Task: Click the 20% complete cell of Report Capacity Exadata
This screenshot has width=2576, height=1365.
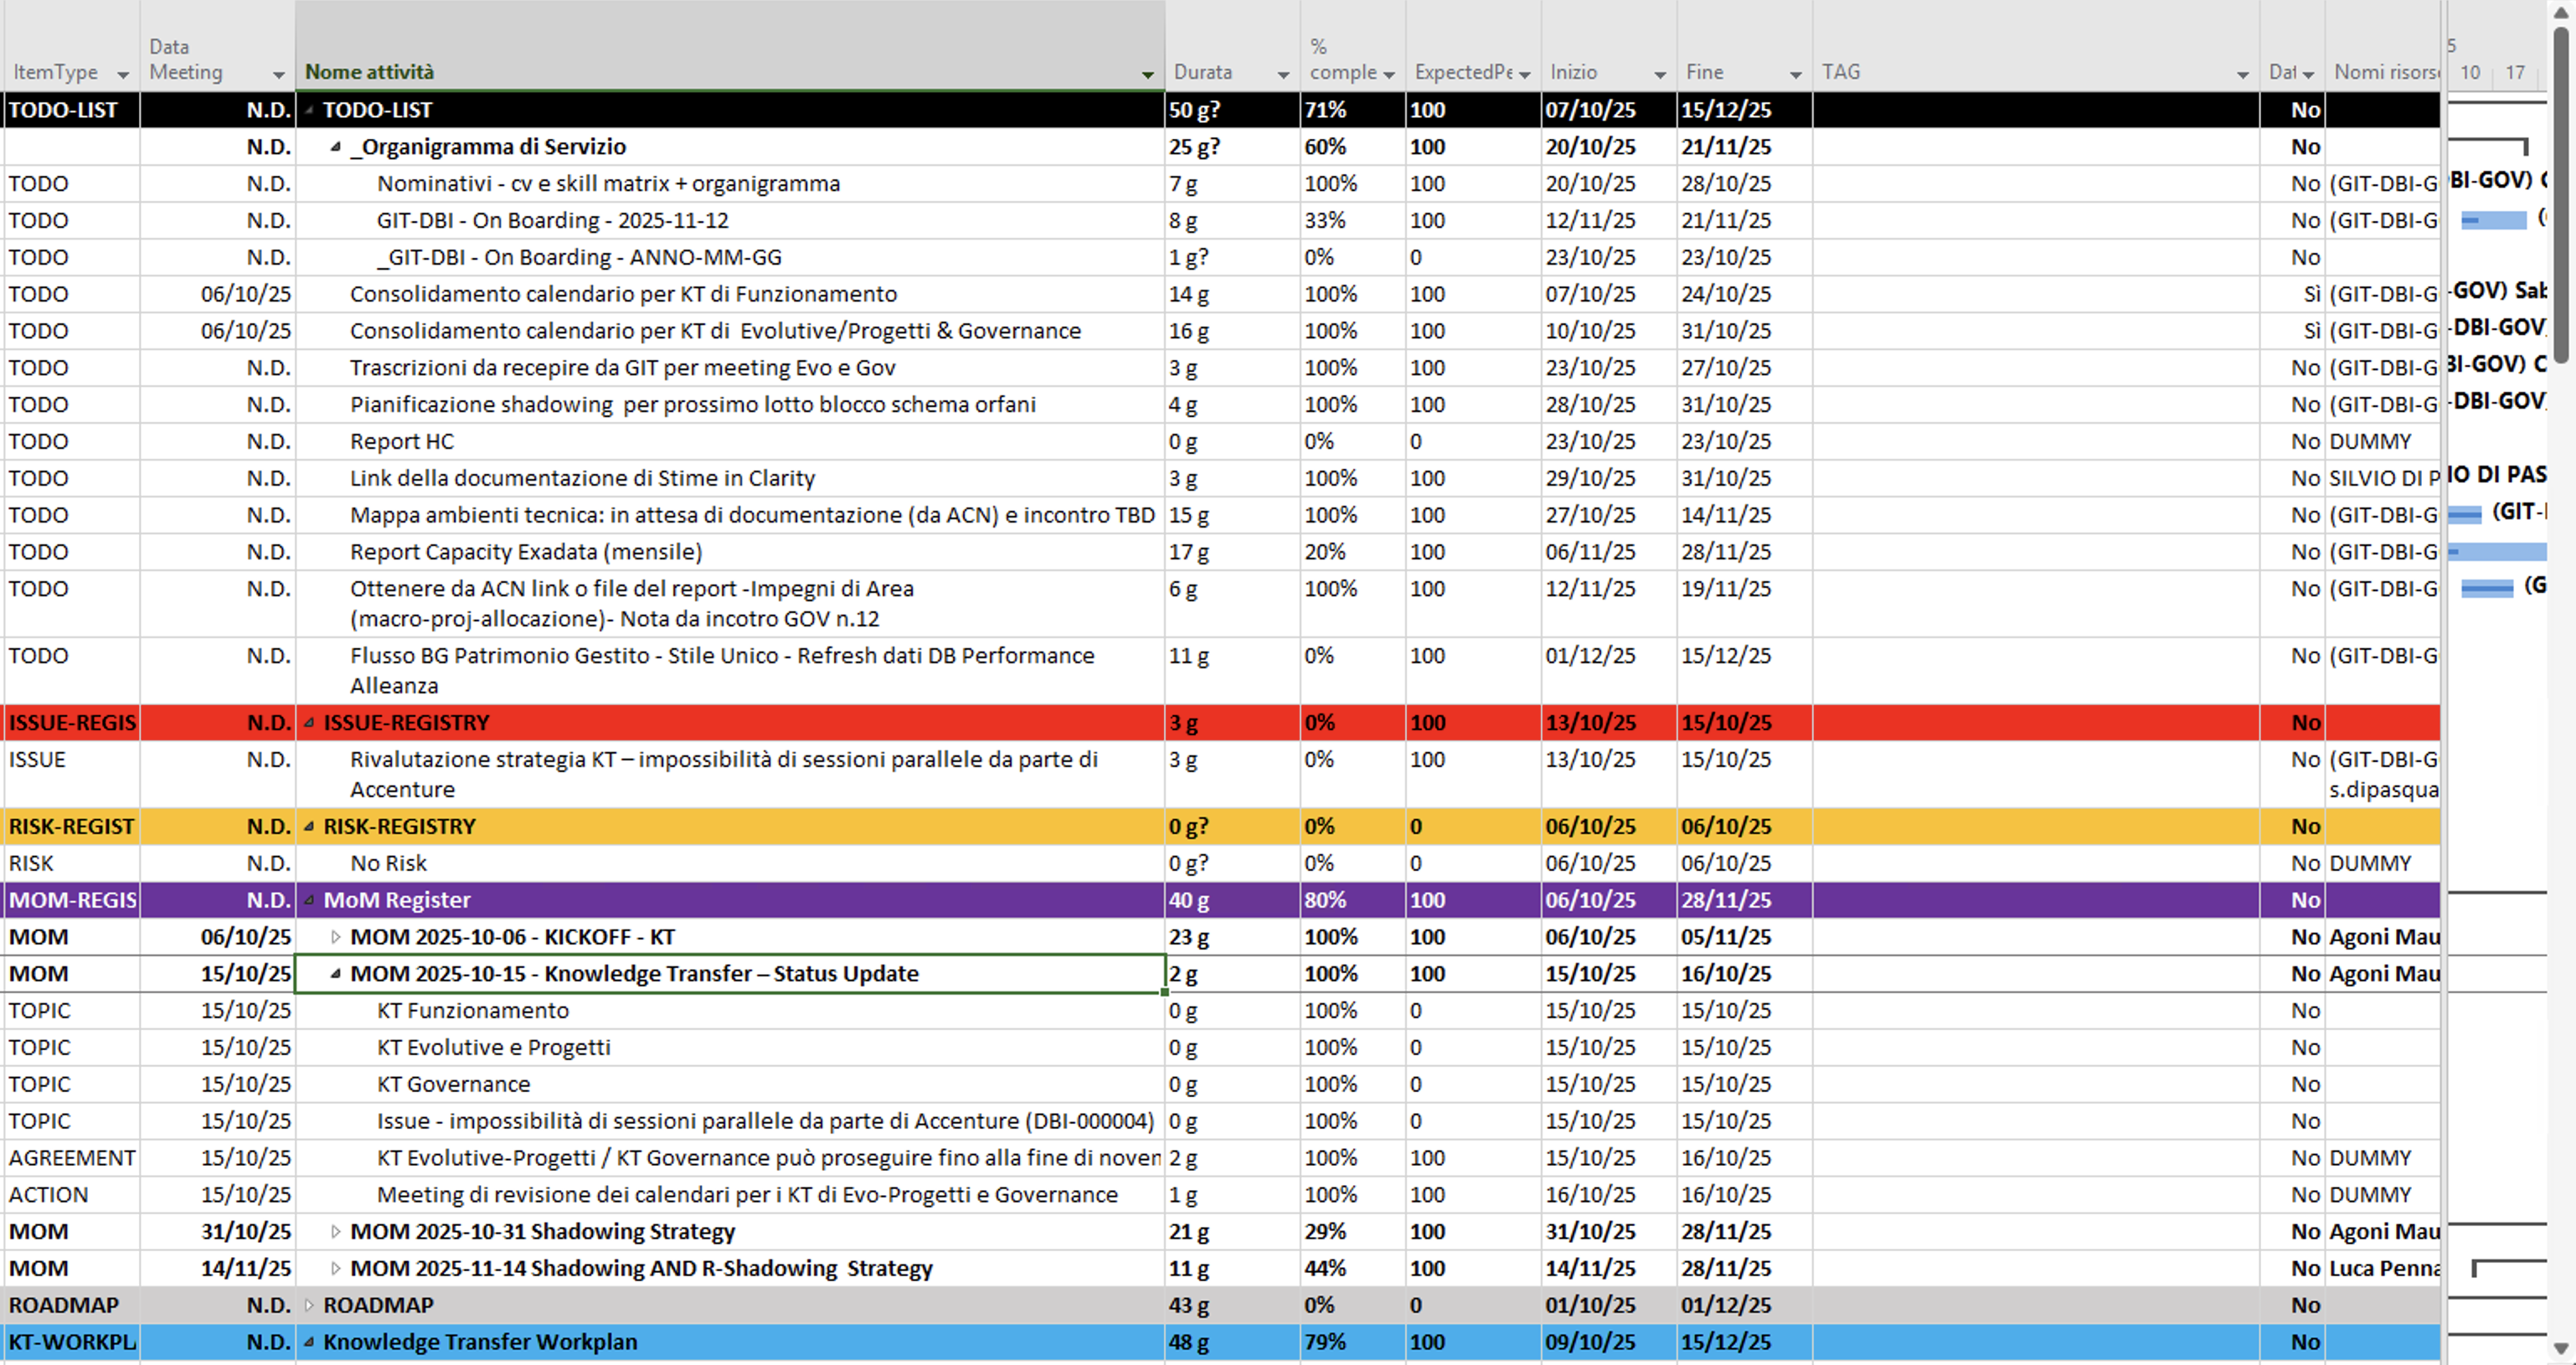Action: point(1352,552)
